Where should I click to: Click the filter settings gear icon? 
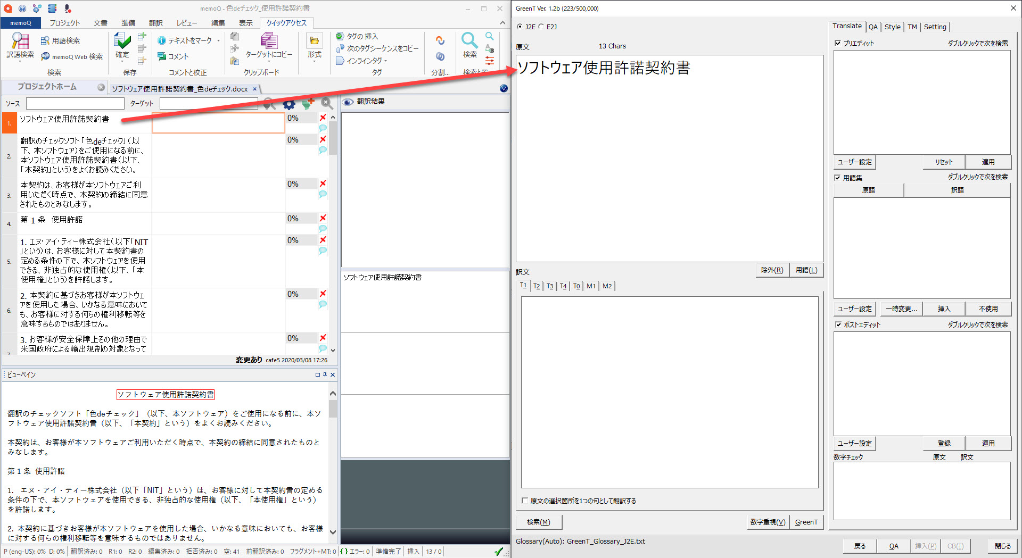coord(289,104)
